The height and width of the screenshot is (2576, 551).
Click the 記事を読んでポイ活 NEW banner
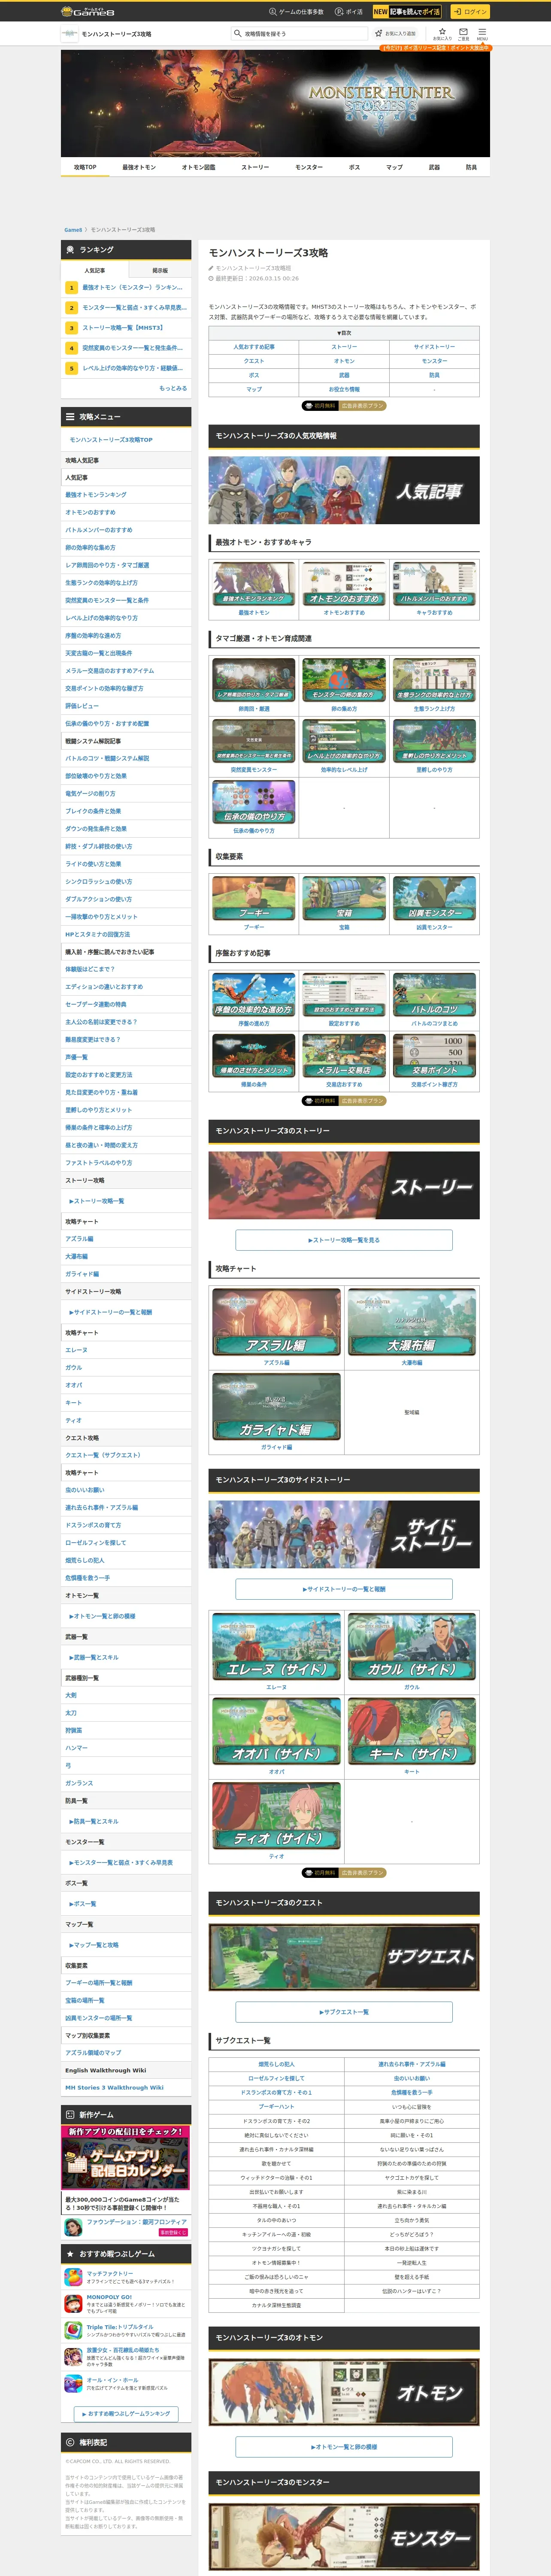tap(407, 12)
